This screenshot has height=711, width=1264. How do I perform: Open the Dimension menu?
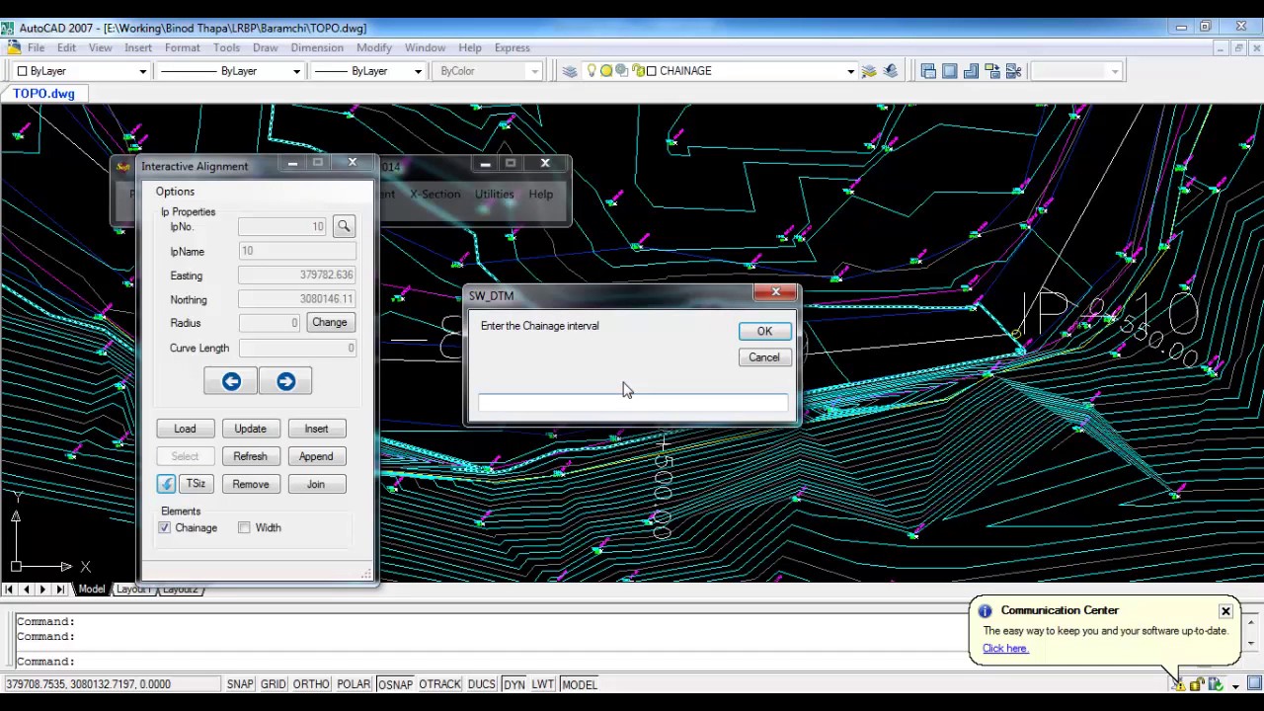317,47
